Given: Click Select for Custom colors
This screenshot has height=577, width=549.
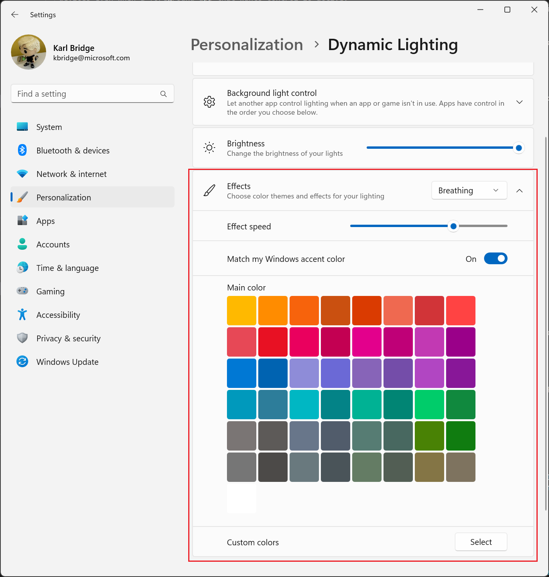Looking at the screenshot, I should click(481, 542).
